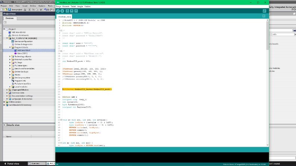Select Add new block in tree
Screen dimensions: 296x166
tap(24, 50)
